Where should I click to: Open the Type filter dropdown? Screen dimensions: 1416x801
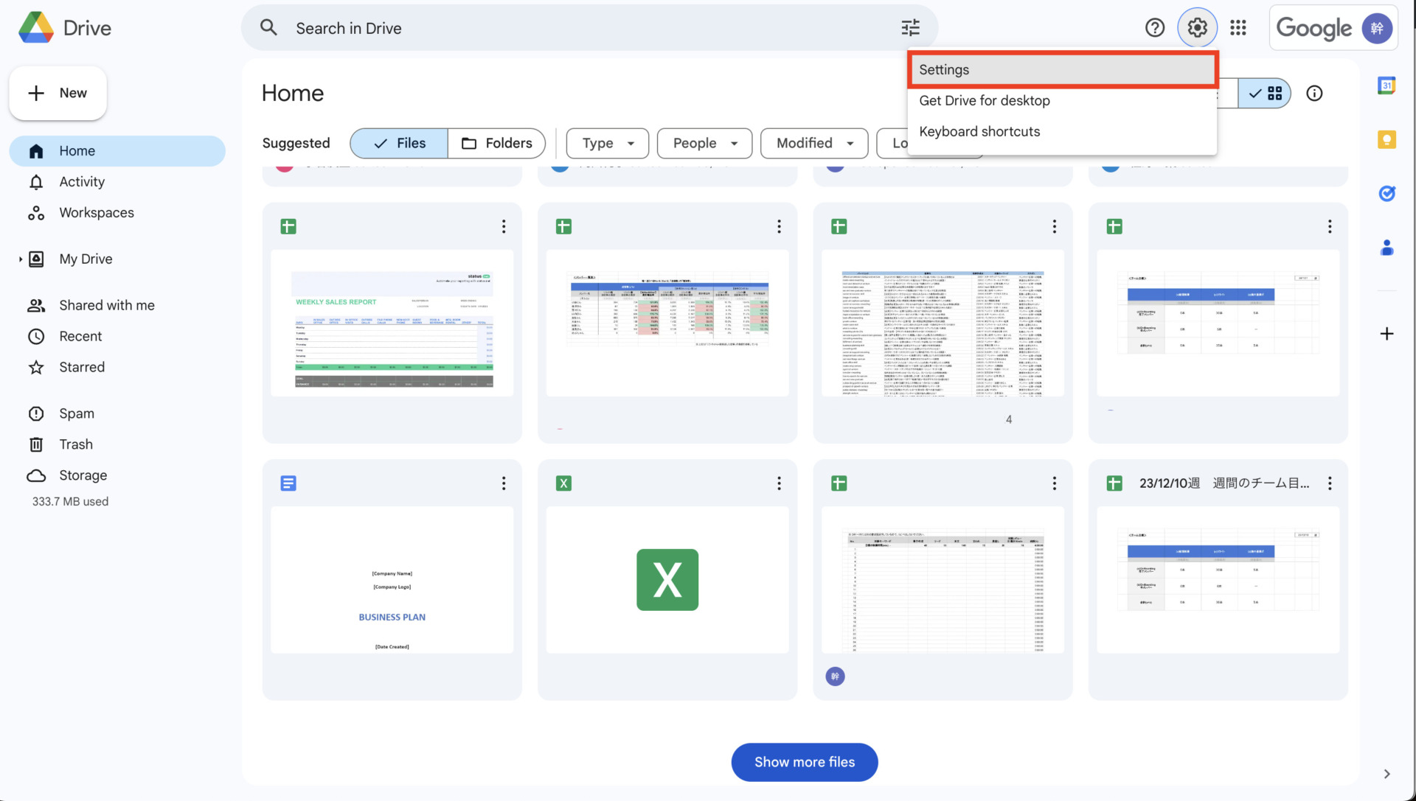tap(607, 143)
